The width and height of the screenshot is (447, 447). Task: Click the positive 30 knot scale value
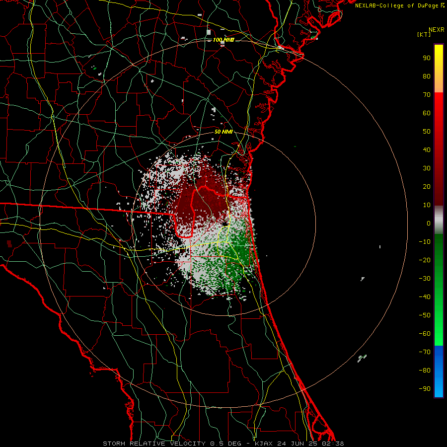pos(427,168)
